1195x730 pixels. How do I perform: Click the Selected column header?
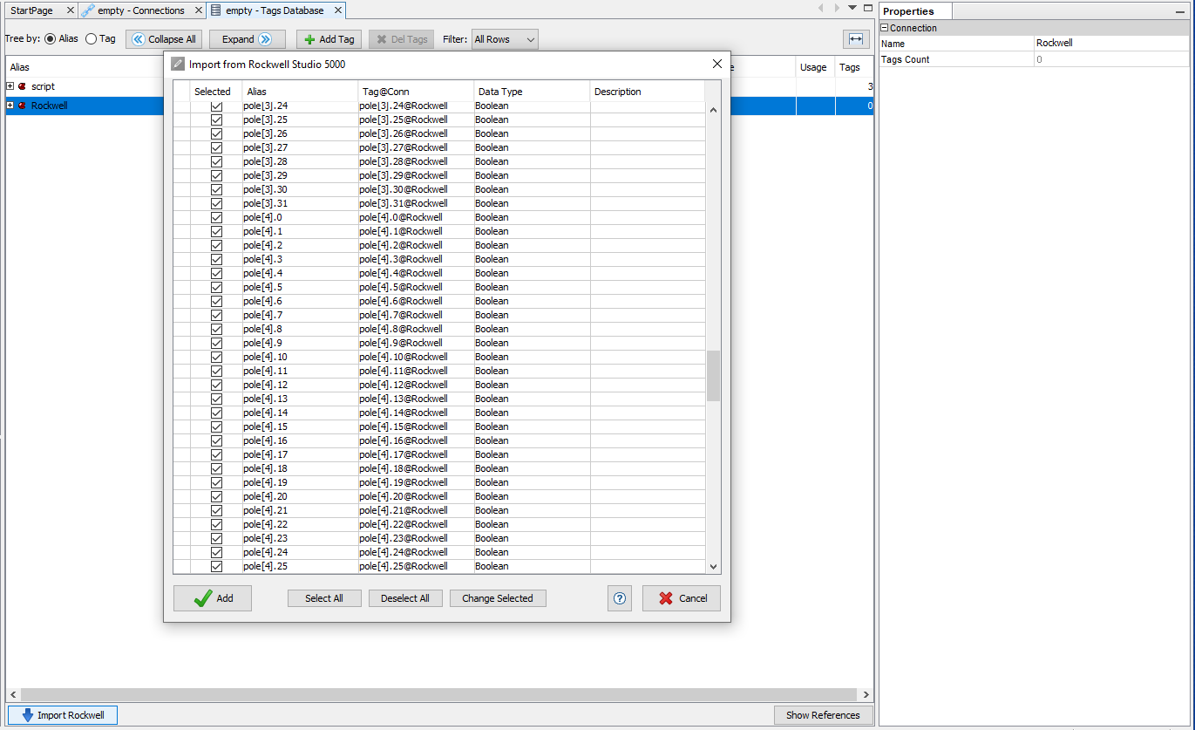pyautogui.click(x=216, y=92)
